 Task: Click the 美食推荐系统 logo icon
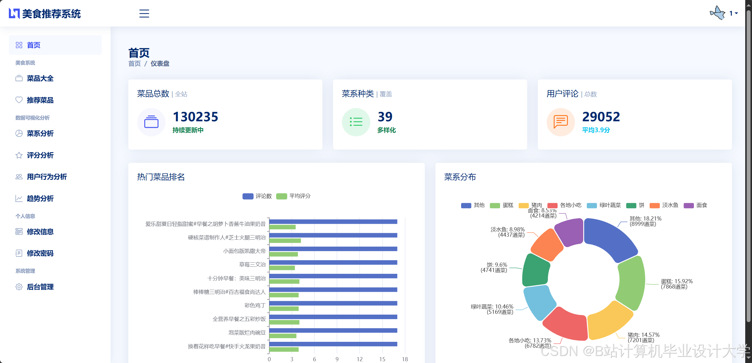click(14, 14)
